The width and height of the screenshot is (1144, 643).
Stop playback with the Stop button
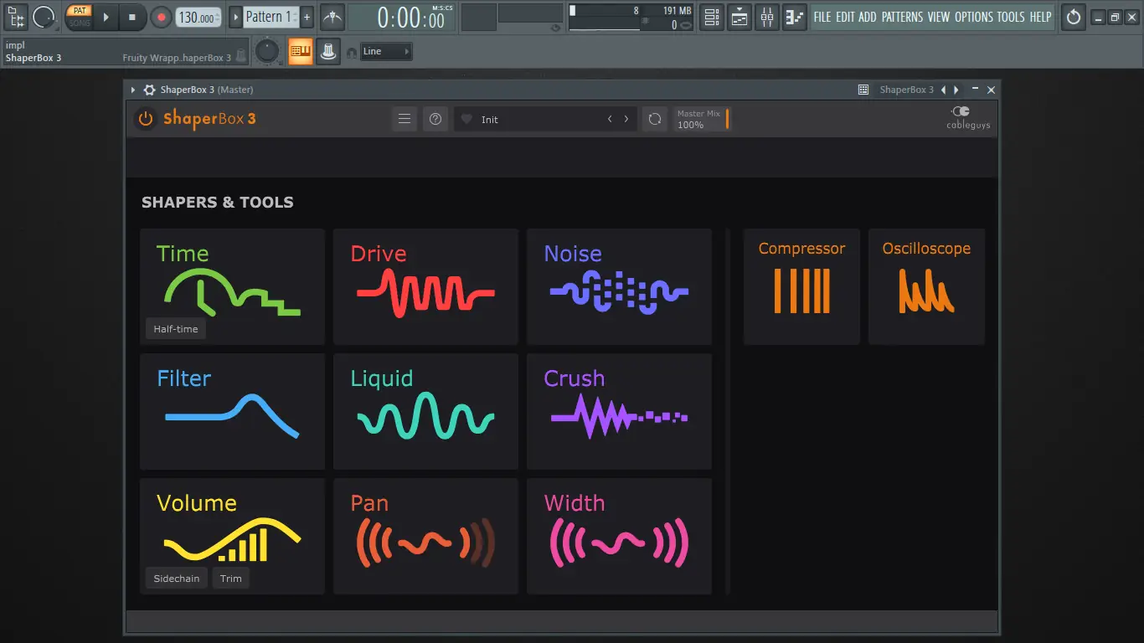click(132, 17)
